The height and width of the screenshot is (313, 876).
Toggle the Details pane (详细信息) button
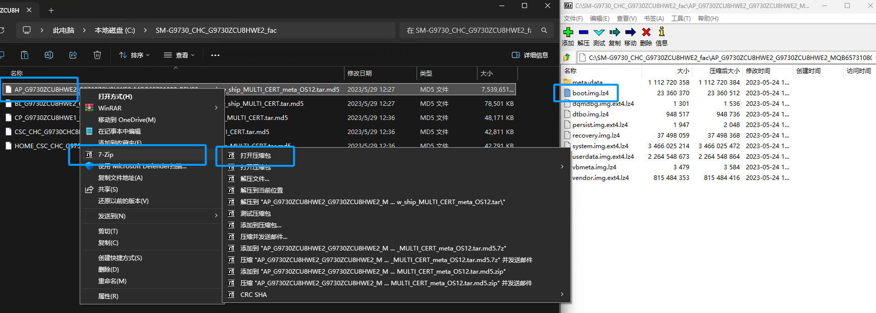530,55
